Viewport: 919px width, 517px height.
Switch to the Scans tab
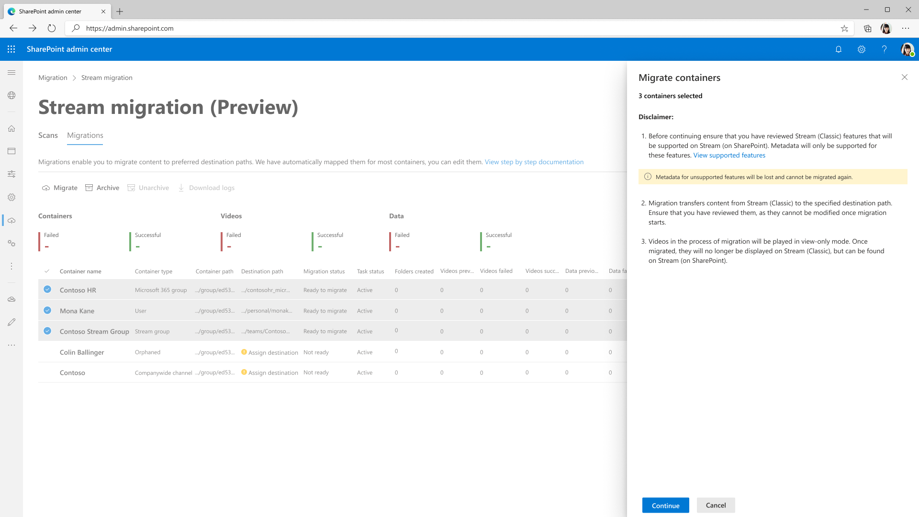click(x=48, y=135)
